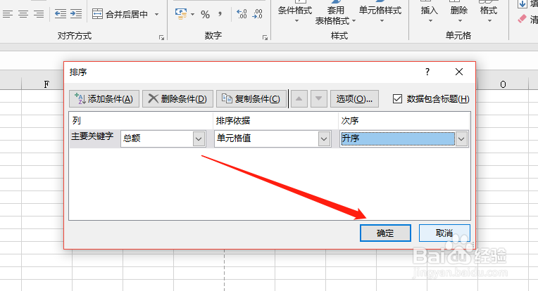Image resolution: width=538 pixels, height=291 pixels.
Task: Click 合并后居中 merge and center button
Action: 120,14
